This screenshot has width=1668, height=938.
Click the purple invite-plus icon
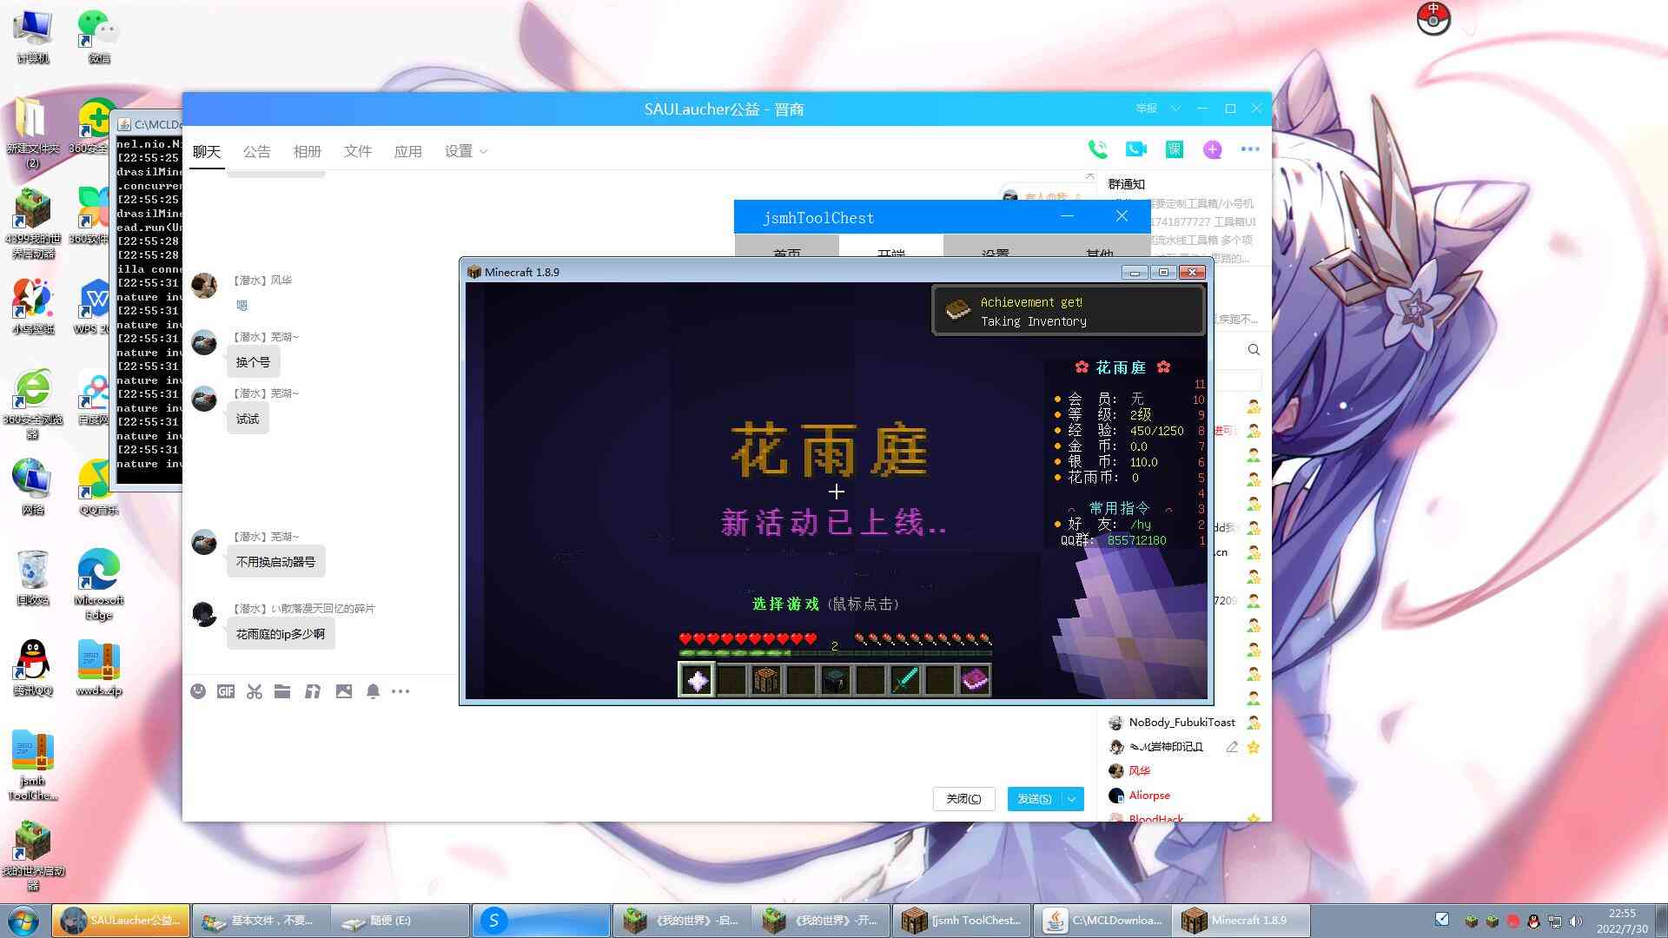coord(1212,149)
